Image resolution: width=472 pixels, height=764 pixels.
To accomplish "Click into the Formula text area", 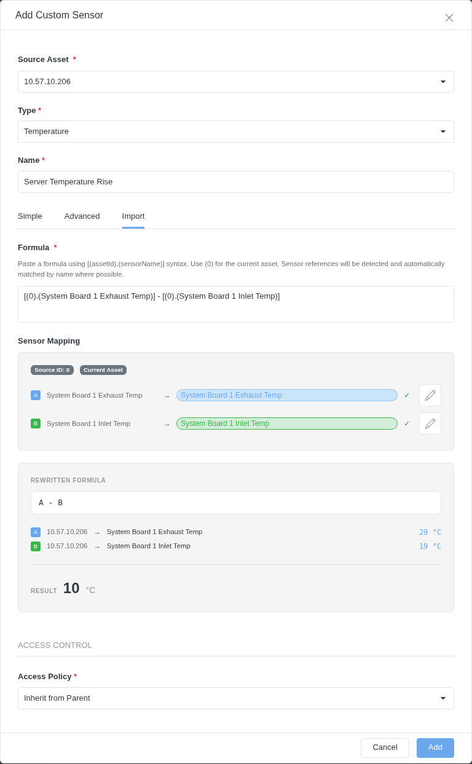I will tap(236, 304).
